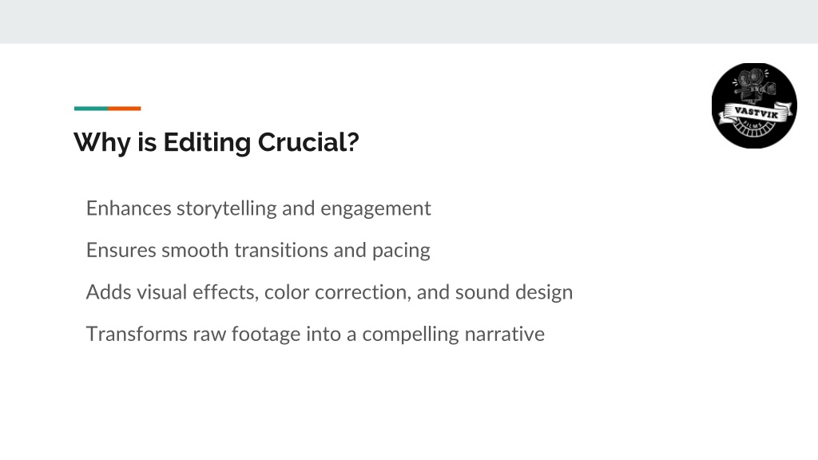Click the words 'compelling narrative' in last bullet

(x=454, y=335)
